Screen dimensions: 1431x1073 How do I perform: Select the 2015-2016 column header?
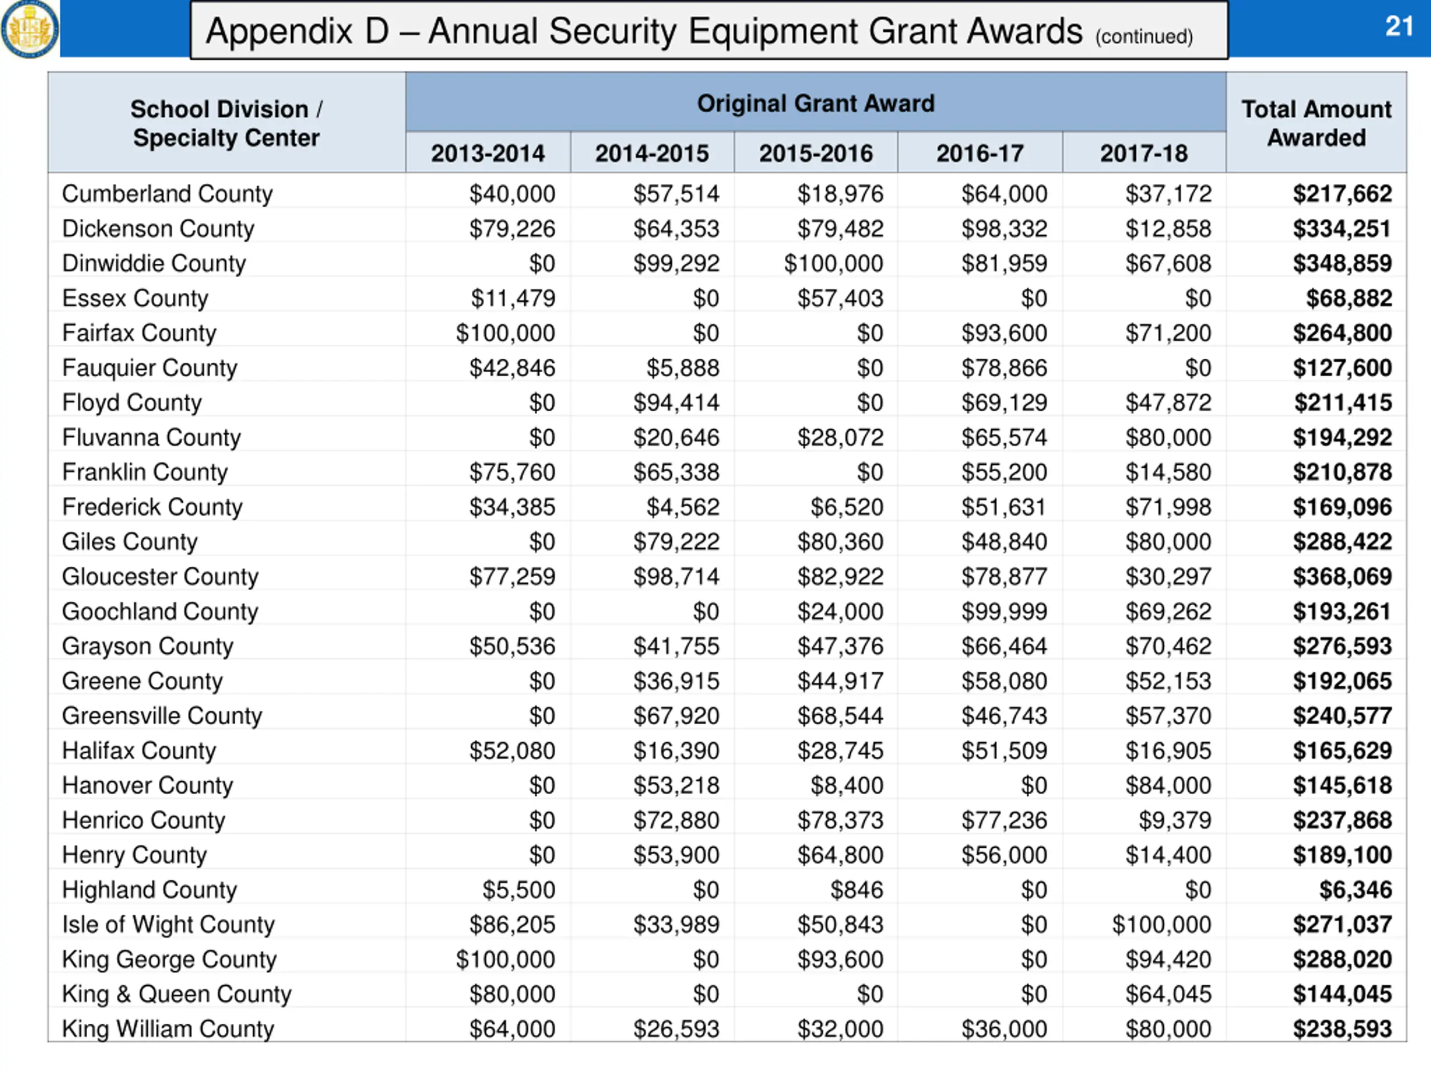[x=816, y=153]
